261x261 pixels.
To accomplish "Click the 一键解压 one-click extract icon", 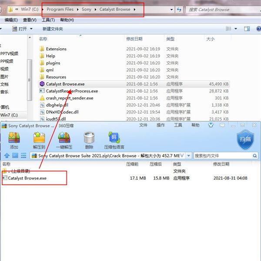I will pyautogui.click(x=64, y=137).
